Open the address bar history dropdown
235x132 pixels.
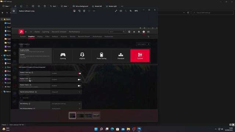point(184,13)
